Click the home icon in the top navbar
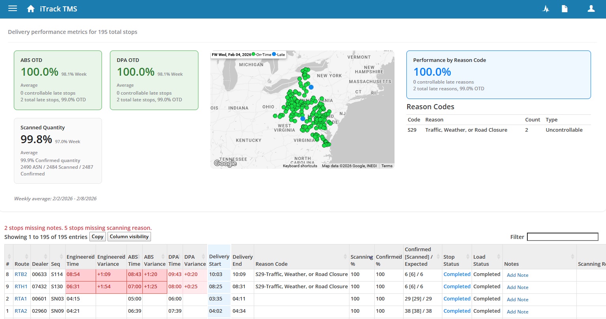Screen dimensions: 606x319 point(31,8)
